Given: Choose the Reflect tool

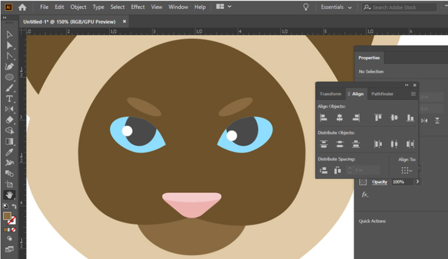Looking at the screenshot, I should [x=9, y=109].
